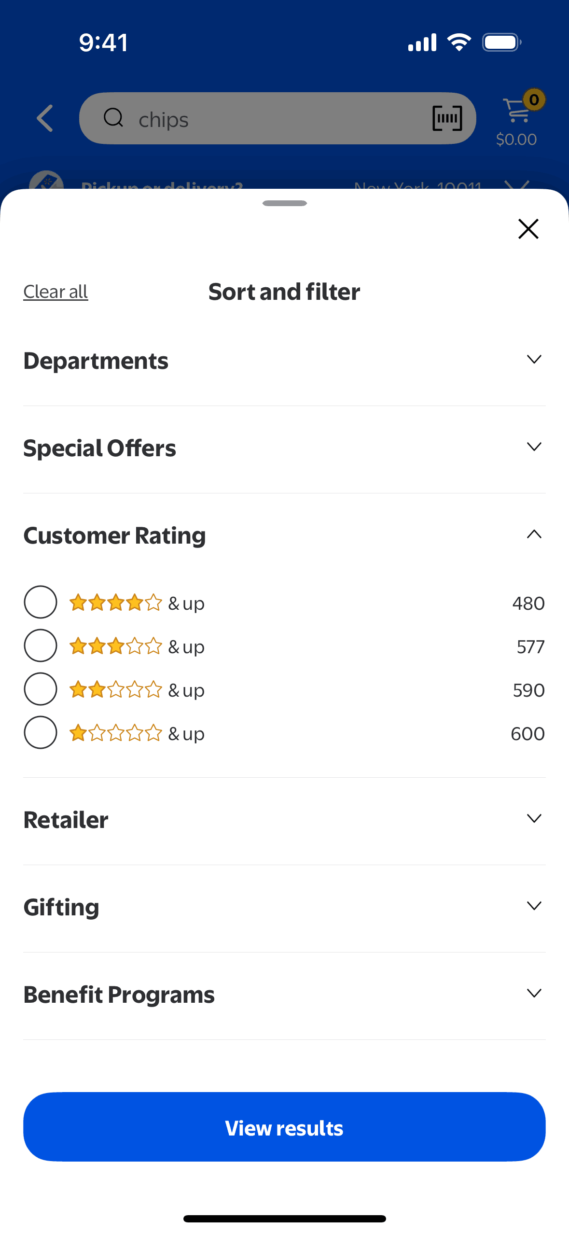Choose 2 stars & up rating
The height and width of the screenshot is (1234, 569).
[x=41, y=689]
